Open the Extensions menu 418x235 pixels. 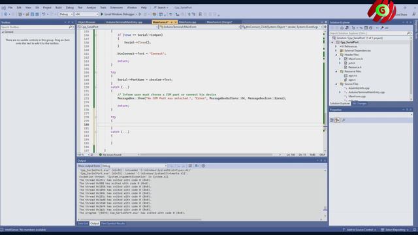pyautogui.click(x=116, y=7)
